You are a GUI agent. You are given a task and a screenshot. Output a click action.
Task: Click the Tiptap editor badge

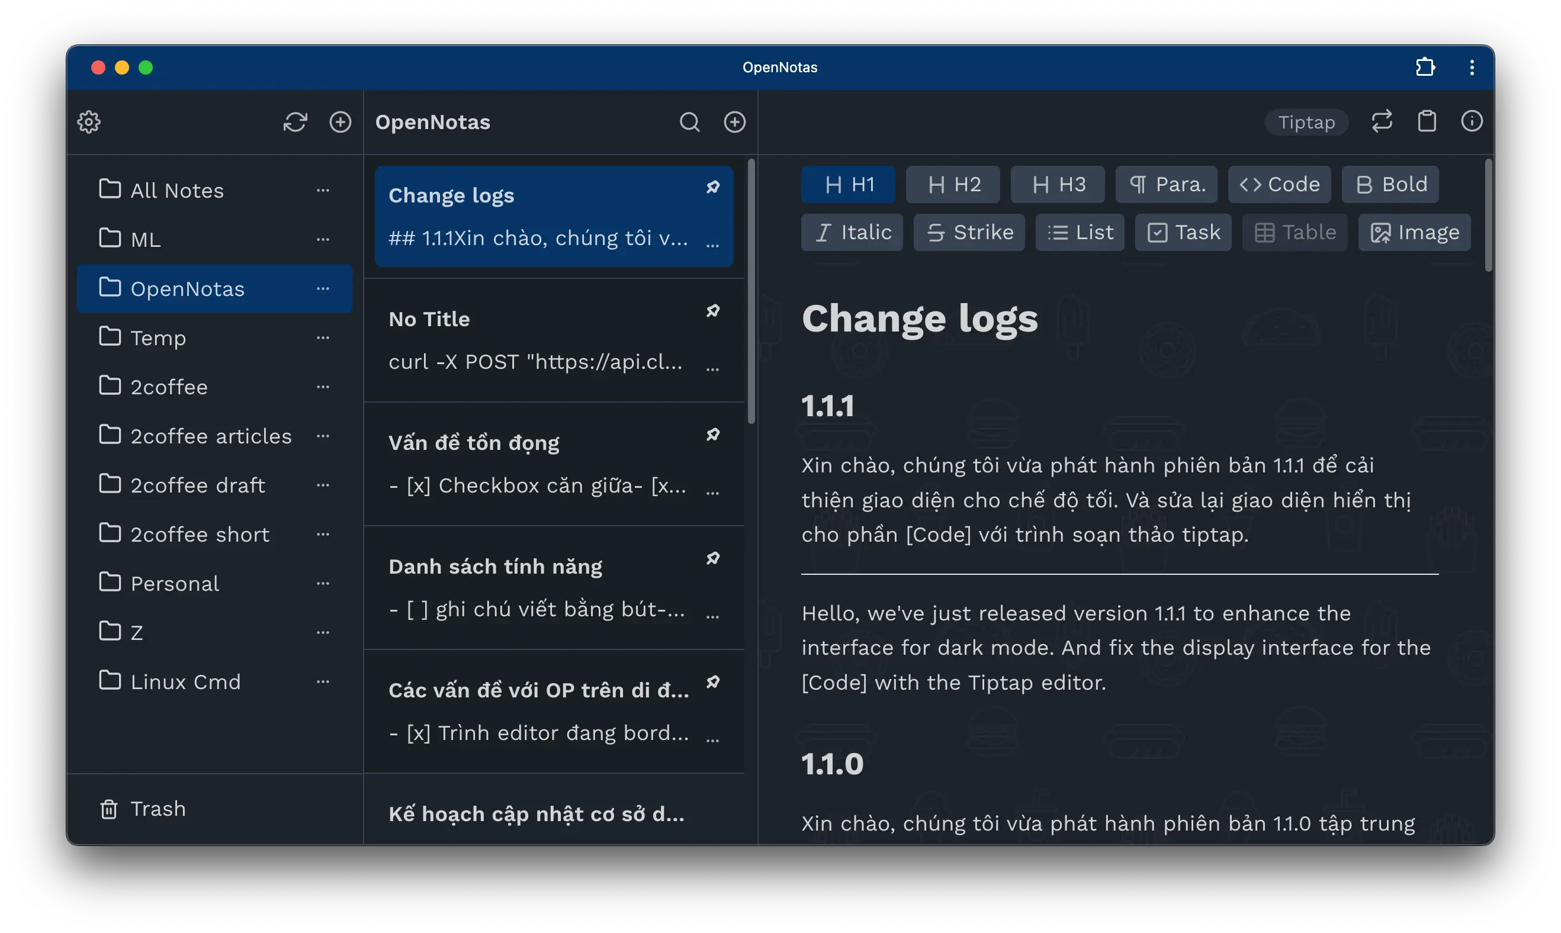[x=1306, y=122]
